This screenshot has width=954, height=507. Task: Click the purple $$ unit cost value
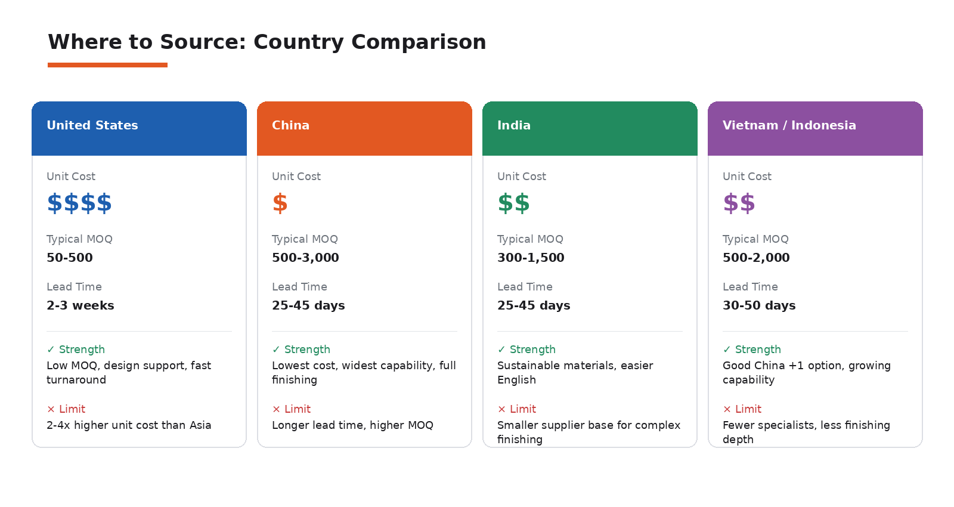pyautogui.click(x=739, y=203)
